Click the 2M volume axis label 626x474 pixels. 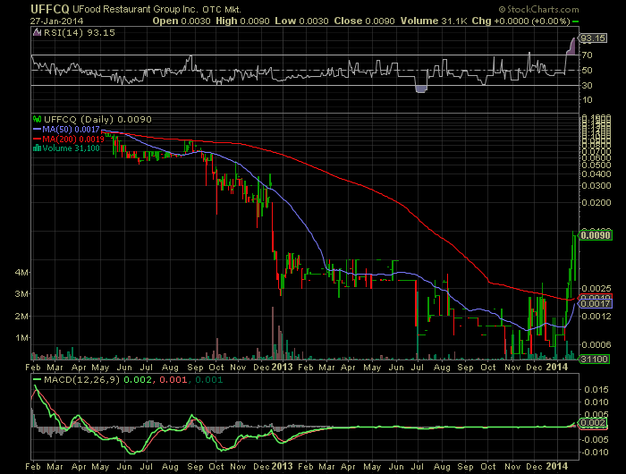click(21, 317)
